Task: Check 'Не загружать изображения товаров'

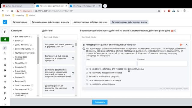Action: coord(87,73)
